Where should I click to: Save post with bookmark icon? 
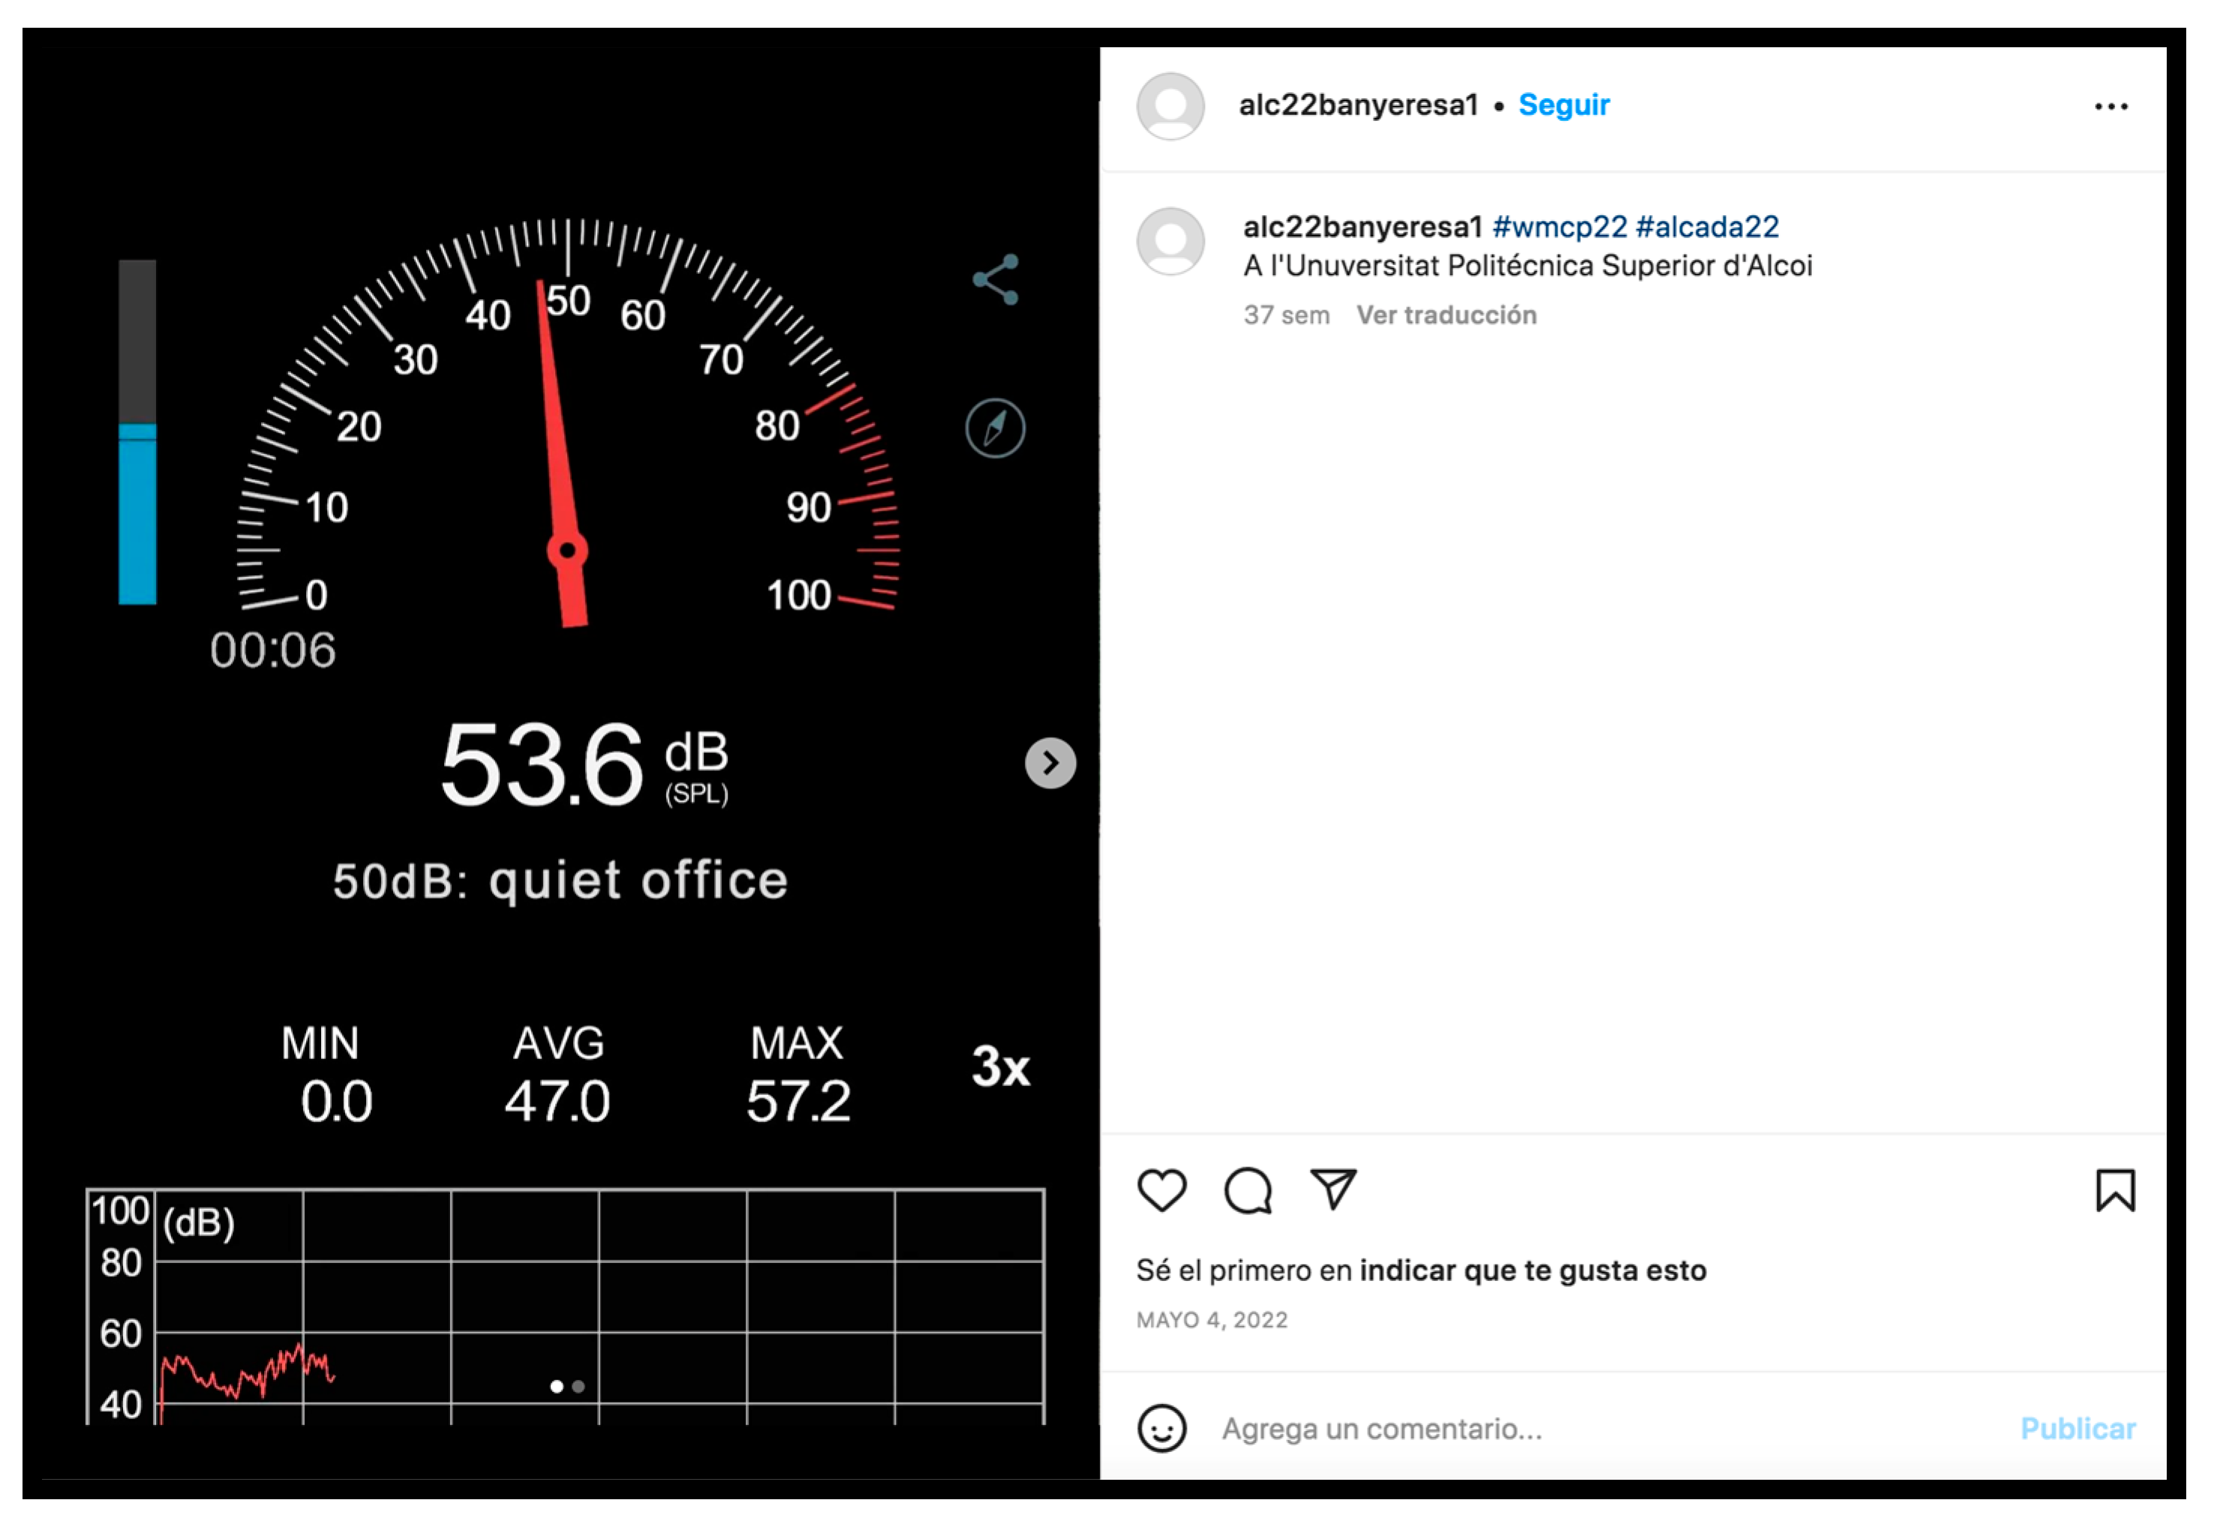coord(2115,1192)
